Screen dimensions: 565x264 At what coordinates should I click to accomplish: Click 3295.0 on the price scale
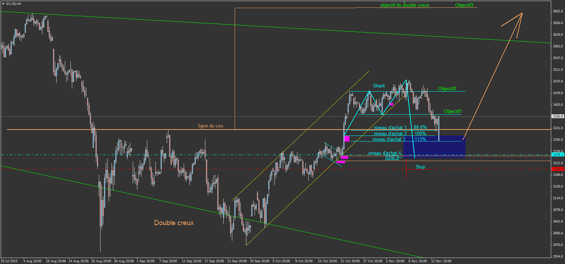coord(558,140)
